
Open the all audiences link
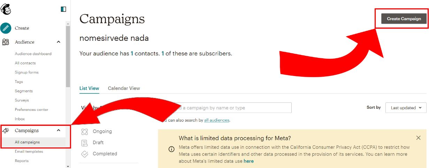click(x=217, y=120)
